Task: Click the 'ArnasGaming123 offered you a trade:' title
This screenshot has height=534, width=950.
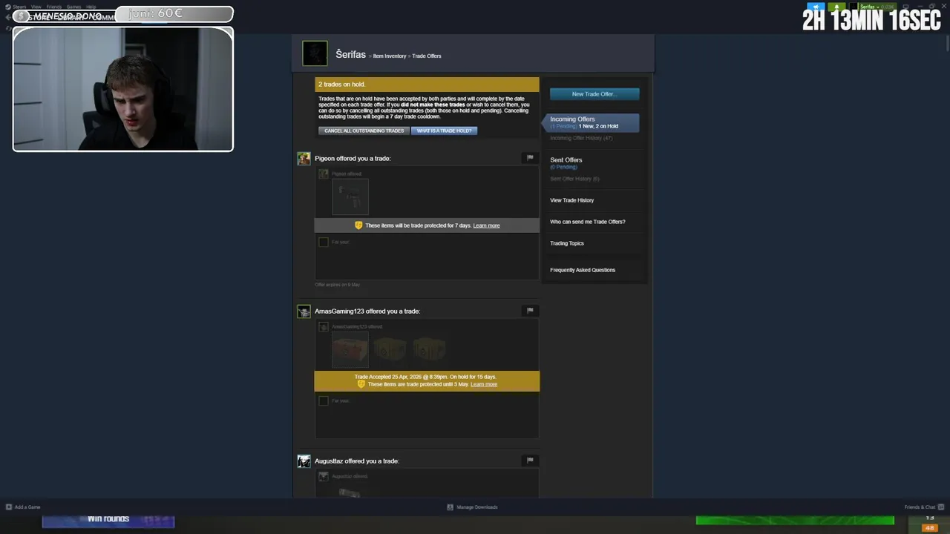Action: [x=367, y=311]
